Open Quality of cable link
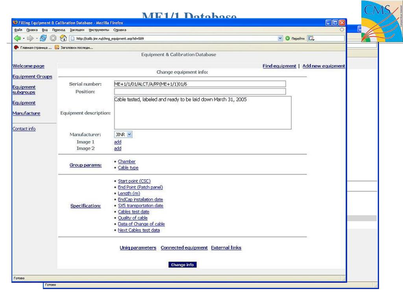 click(x=133, y=218)
